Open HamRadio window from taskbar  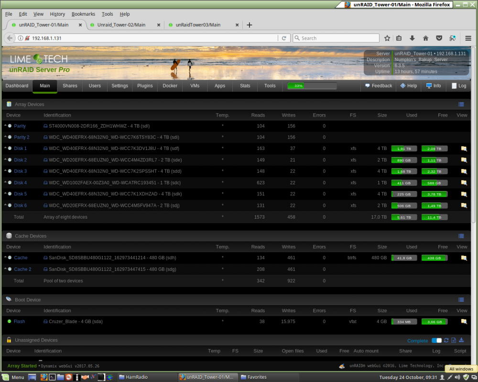(147, 377)
